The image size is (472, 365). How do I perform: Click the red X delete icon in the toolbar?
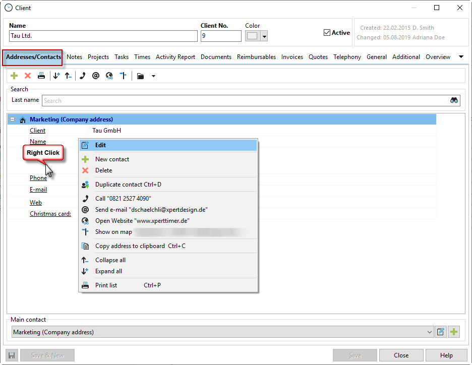[28, 76]
